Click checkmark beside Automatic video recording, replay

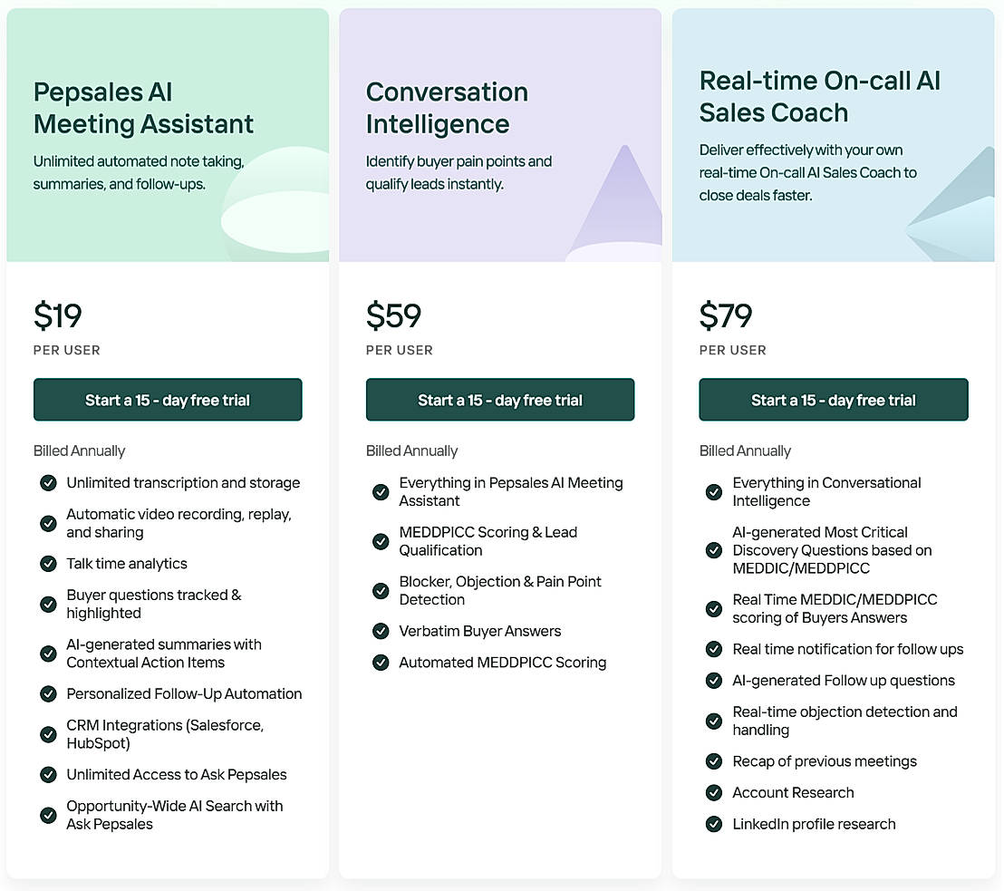coord(48,523)
